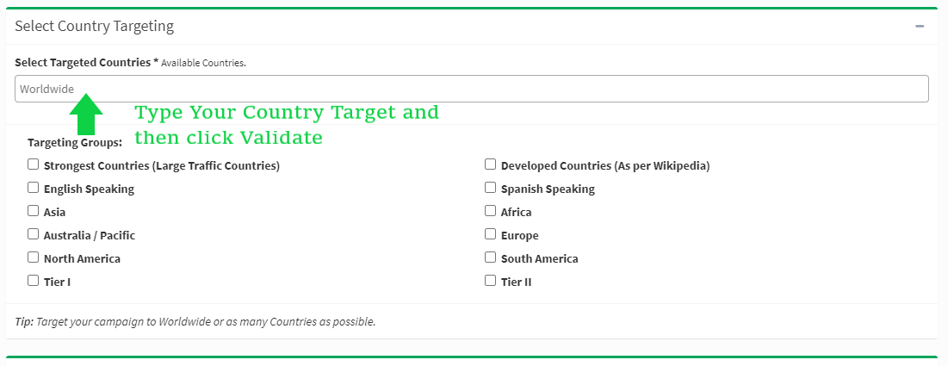Tick the Spanish Speaking checkbox
Image resolution: width=948 pixels, height=366 pixels.
491,188
